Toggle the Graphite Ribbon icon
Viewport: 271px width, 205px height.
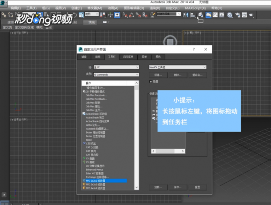pyautogui.click(x=208, y=15)
